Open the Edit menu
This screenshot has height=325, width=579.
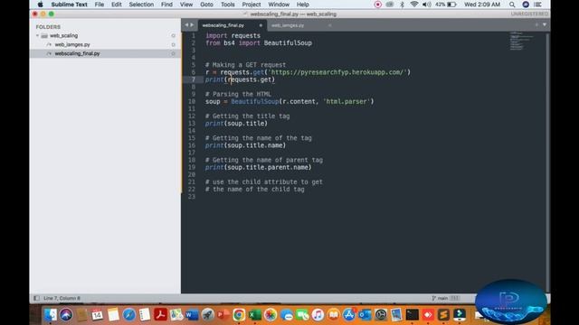(x=117, y=5)
